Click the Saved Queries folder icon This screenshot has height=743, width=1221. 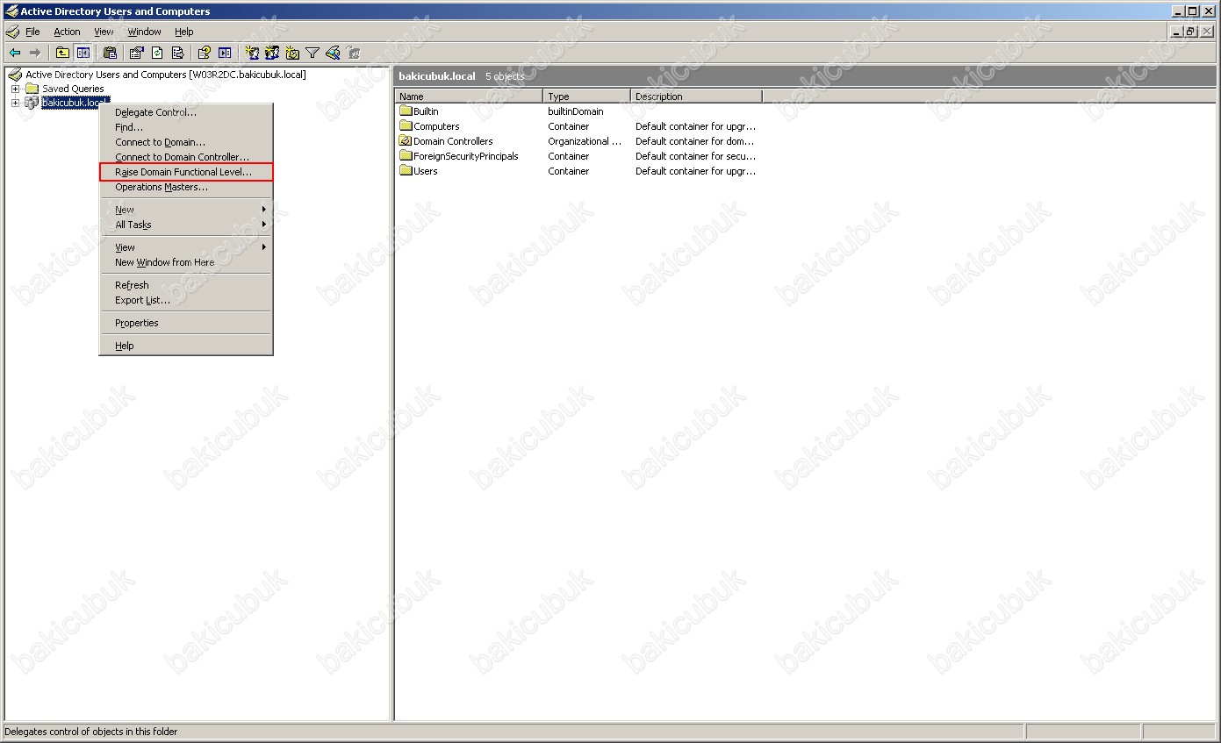[x=32, y=89]
